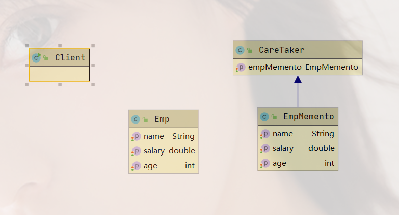Click the age property icon in EmpMemento
This screenshot has width=399, height=215.
[265, 163]
